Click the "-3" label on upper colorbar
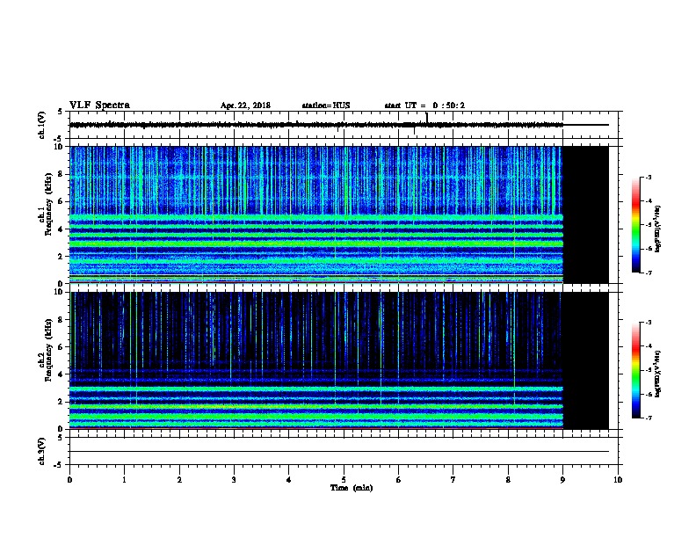Screen dimensions: 696x538 click(648, 177)
